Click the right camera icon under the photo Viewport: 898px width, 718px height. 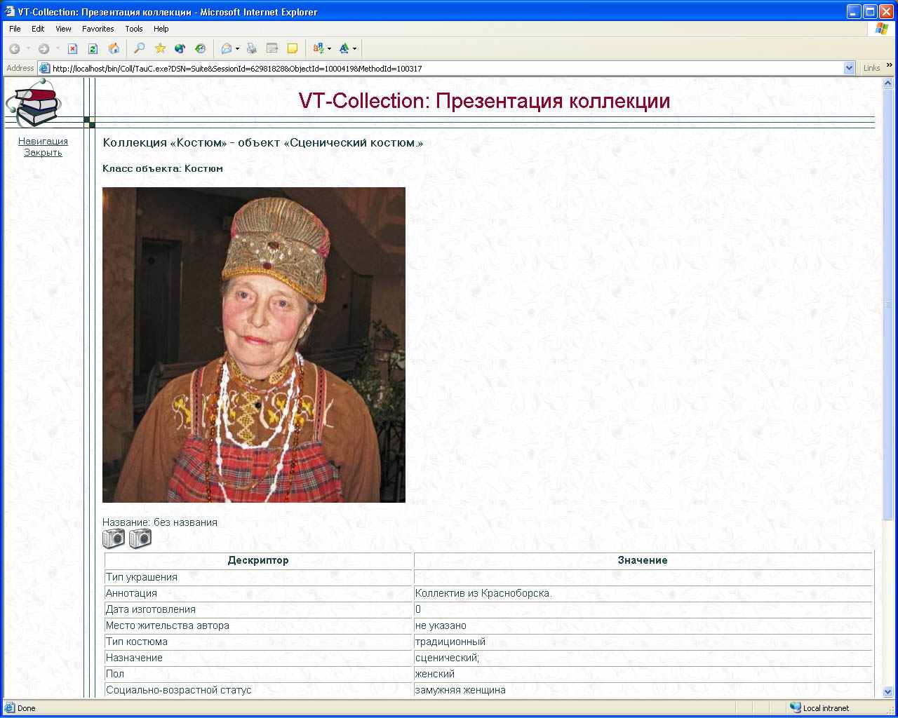(140, 538)
